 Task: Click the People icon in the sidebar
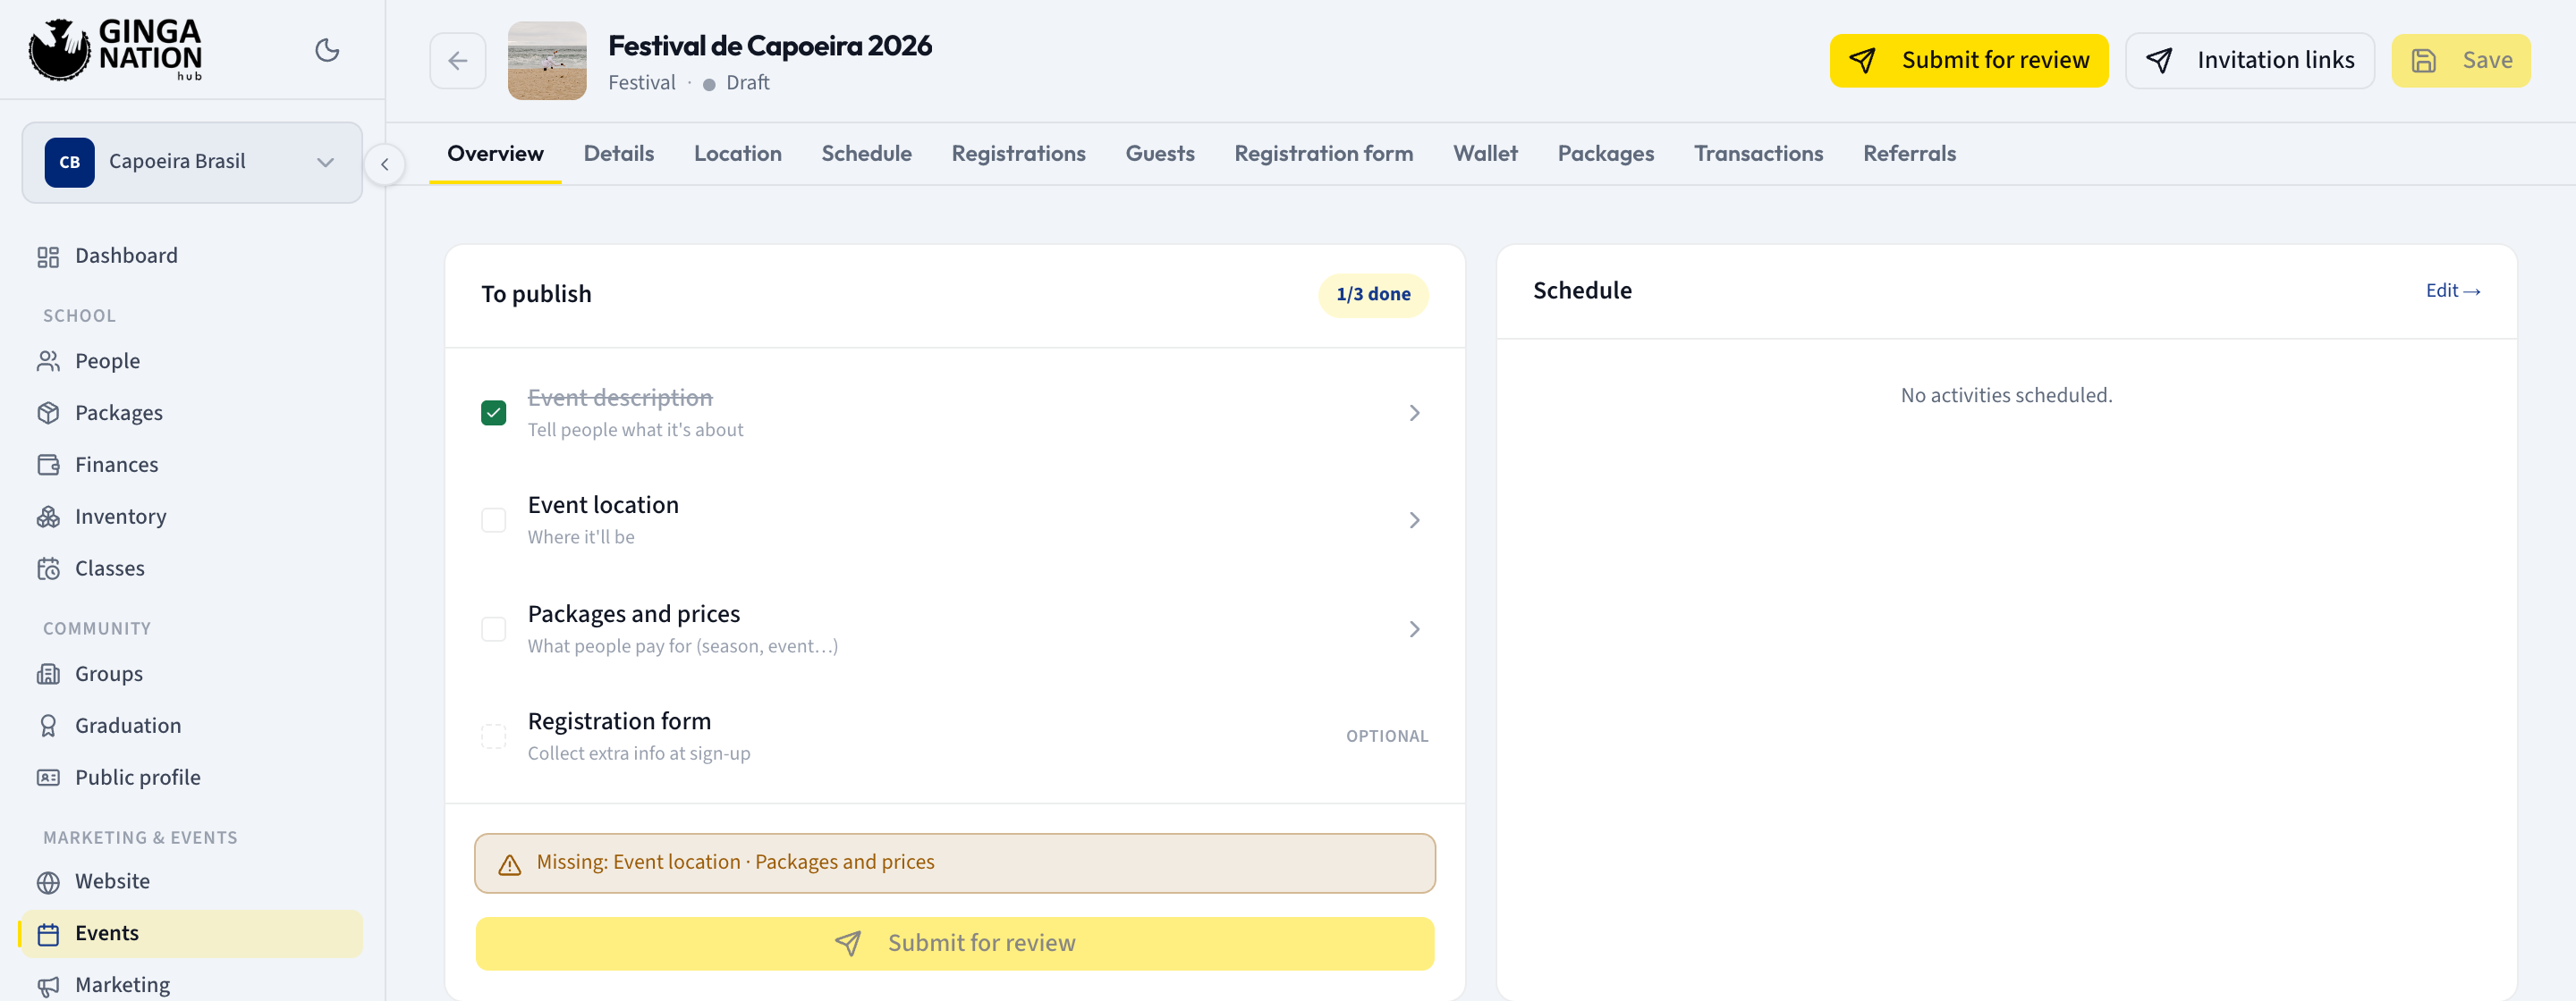click(x=48, y=361)
